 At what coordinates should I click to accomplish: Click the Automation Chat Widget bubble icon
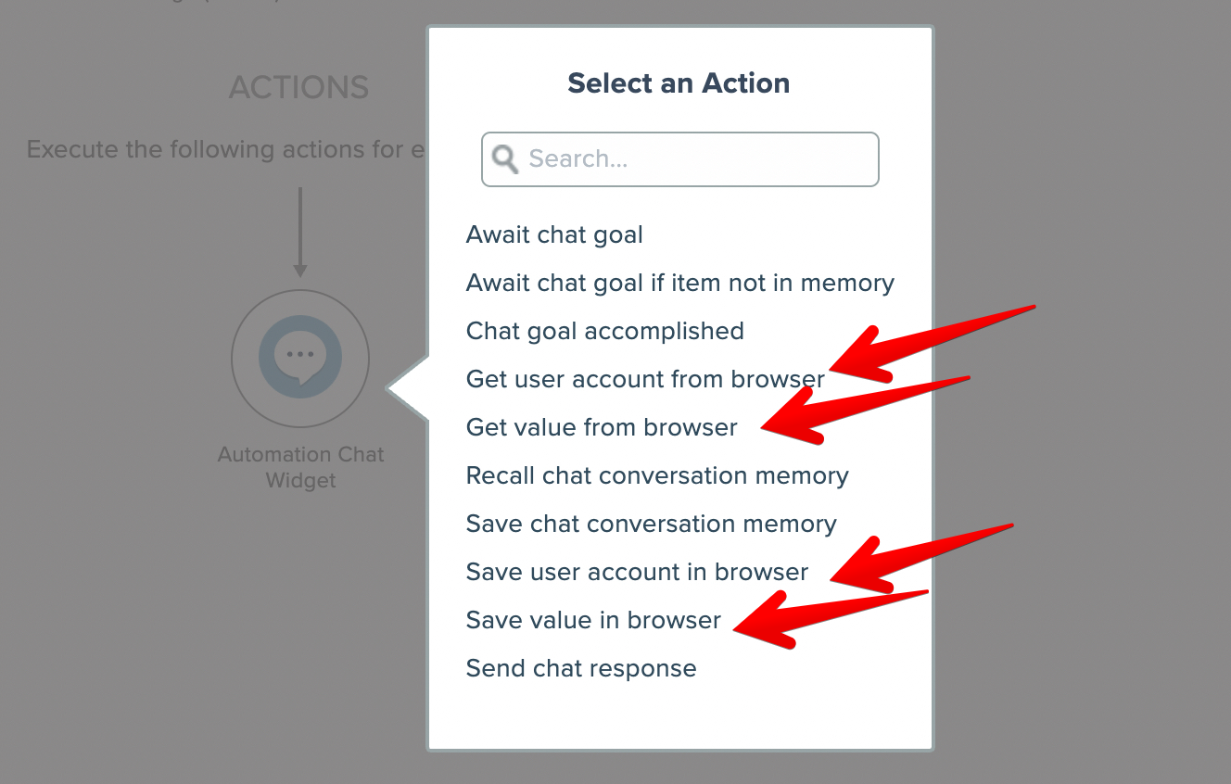point(300,358)
